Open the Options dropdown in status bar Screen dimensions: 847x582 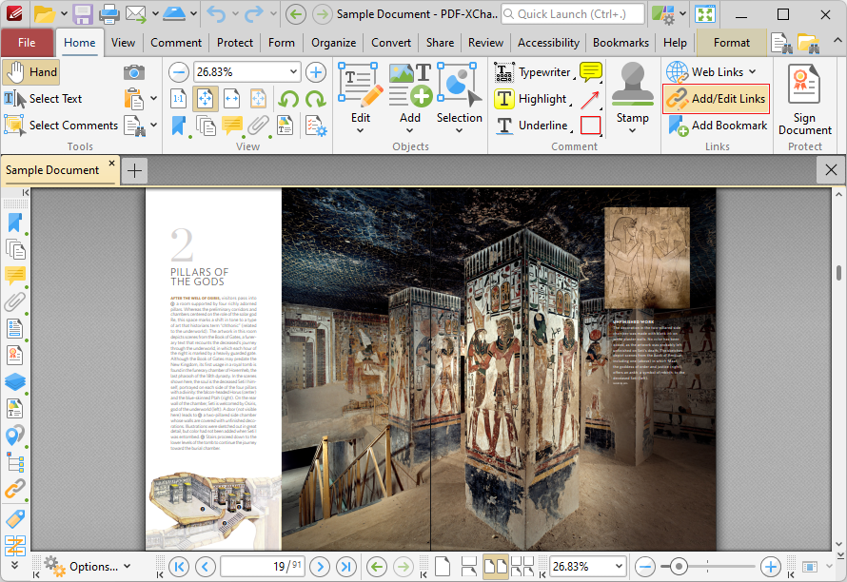pos(88,567)
